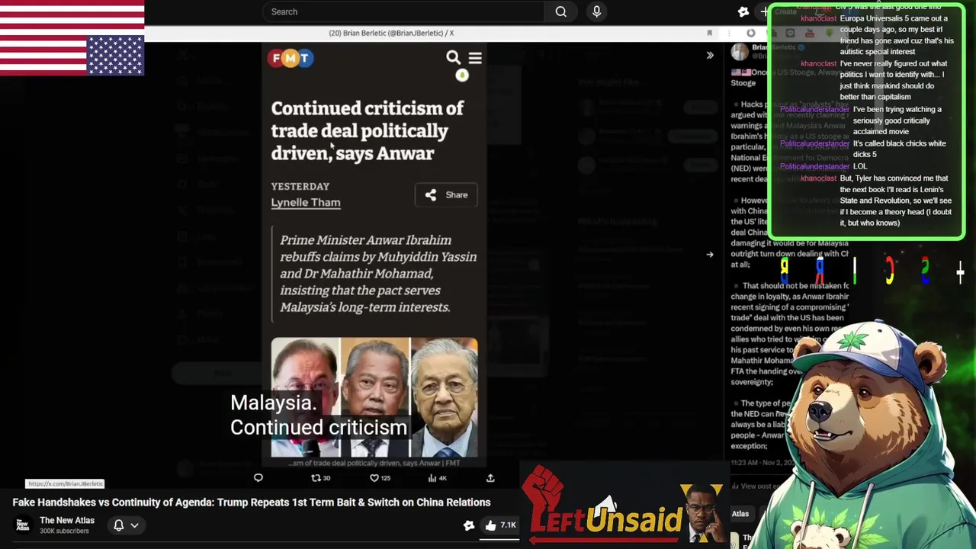
Task: Open The New Atlas channel name
Action: tap(67, 520)
